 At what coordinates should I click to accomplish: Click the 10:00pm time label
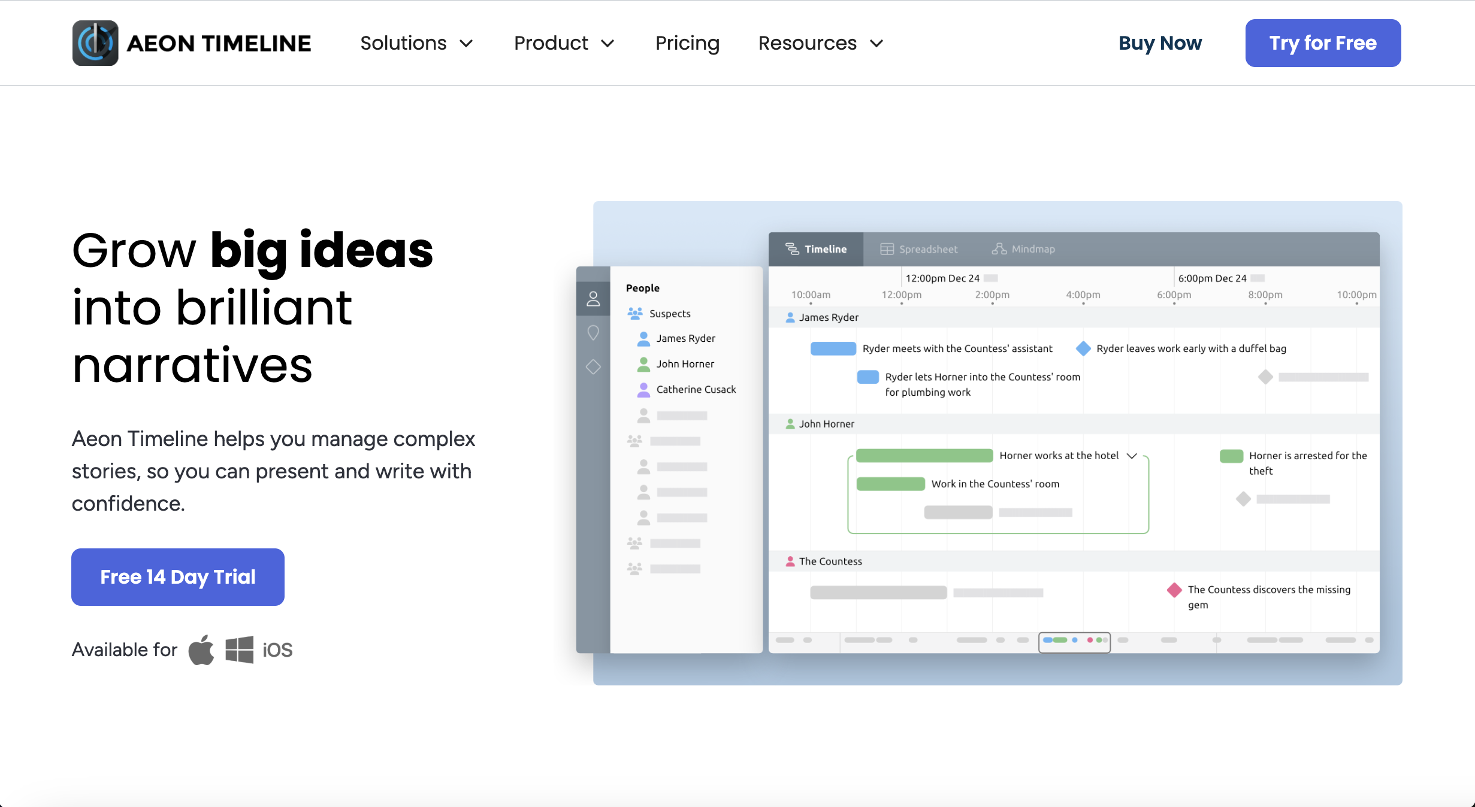tap(1356, 295)
